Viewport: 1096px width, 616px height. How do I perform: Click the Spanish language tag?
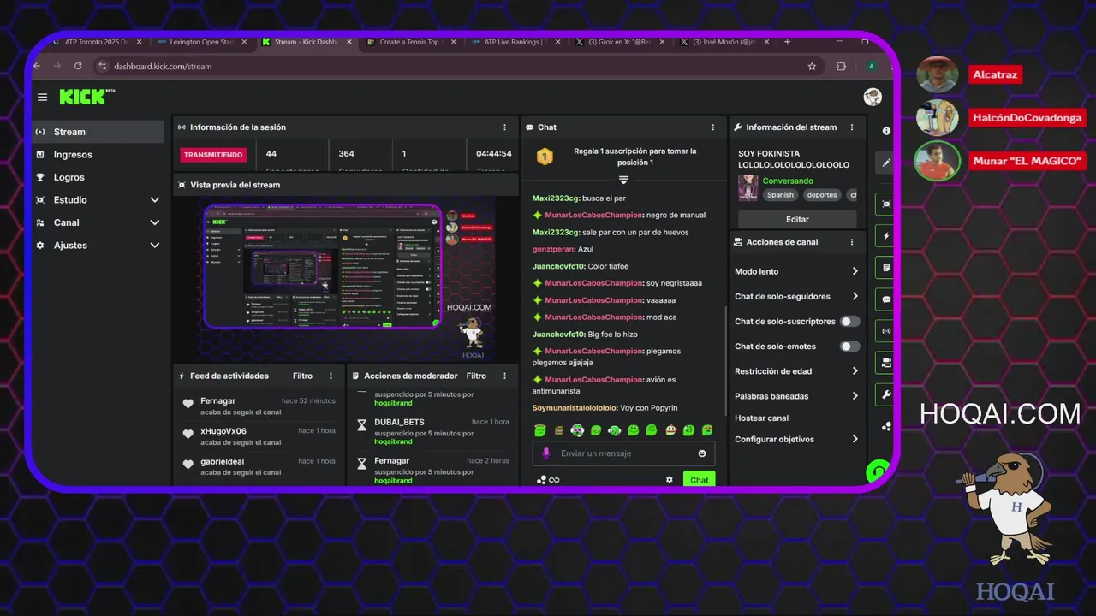tap(780, 195)
